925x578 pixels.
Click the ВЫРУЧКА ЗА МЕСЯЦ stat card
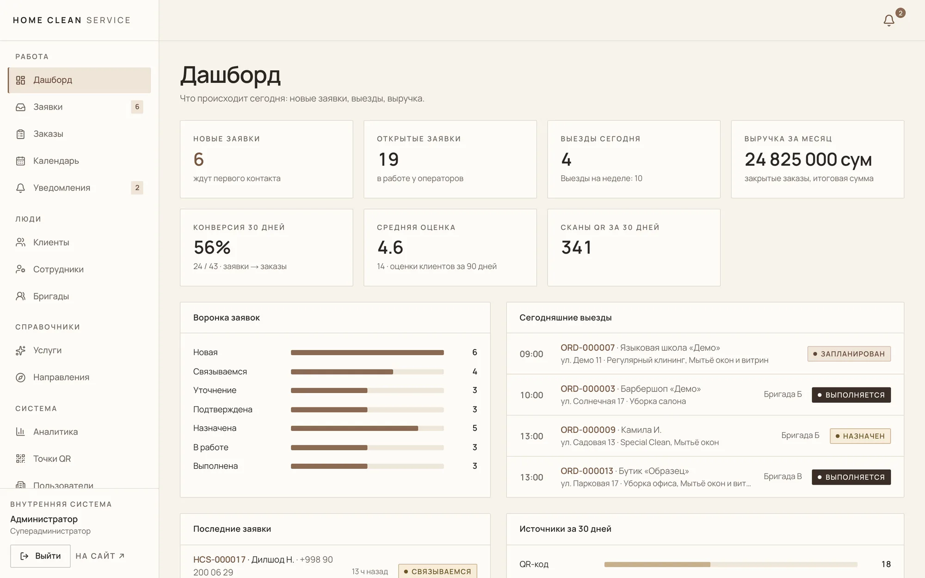click(x=817, y=159)
